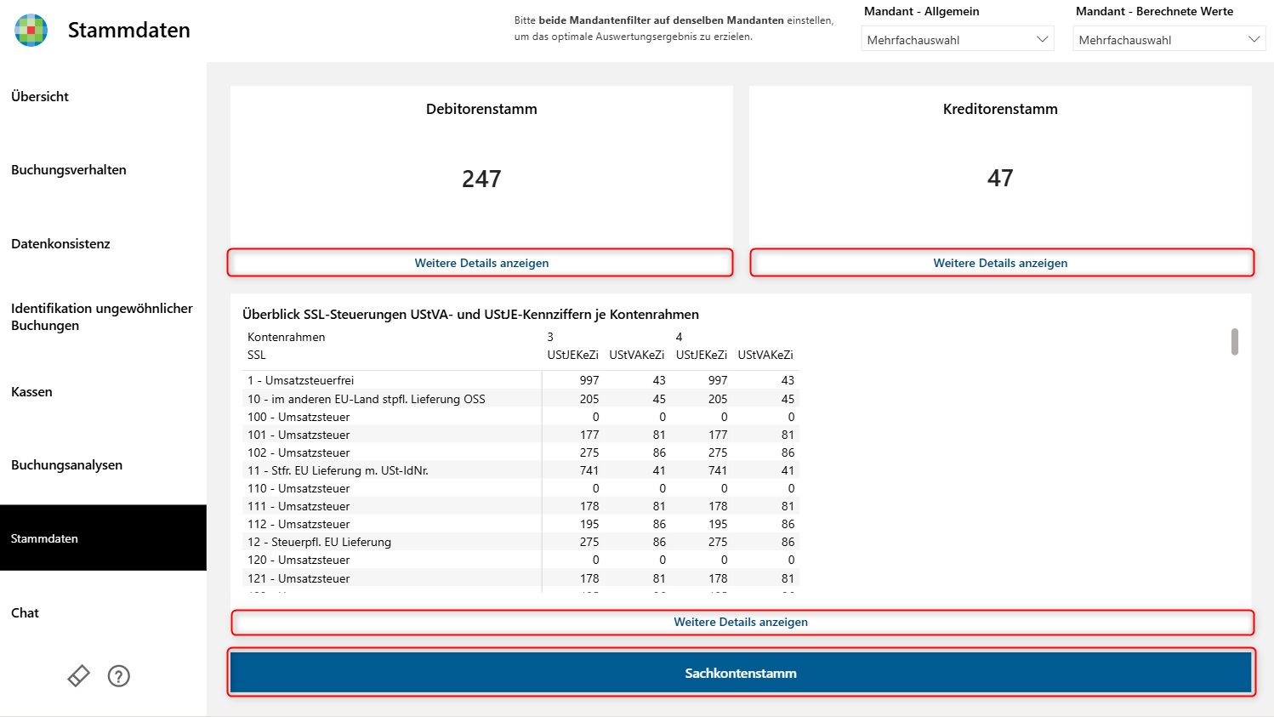Select the Stammdaten navigation item

pyautogui.click(x=103, y=538)
